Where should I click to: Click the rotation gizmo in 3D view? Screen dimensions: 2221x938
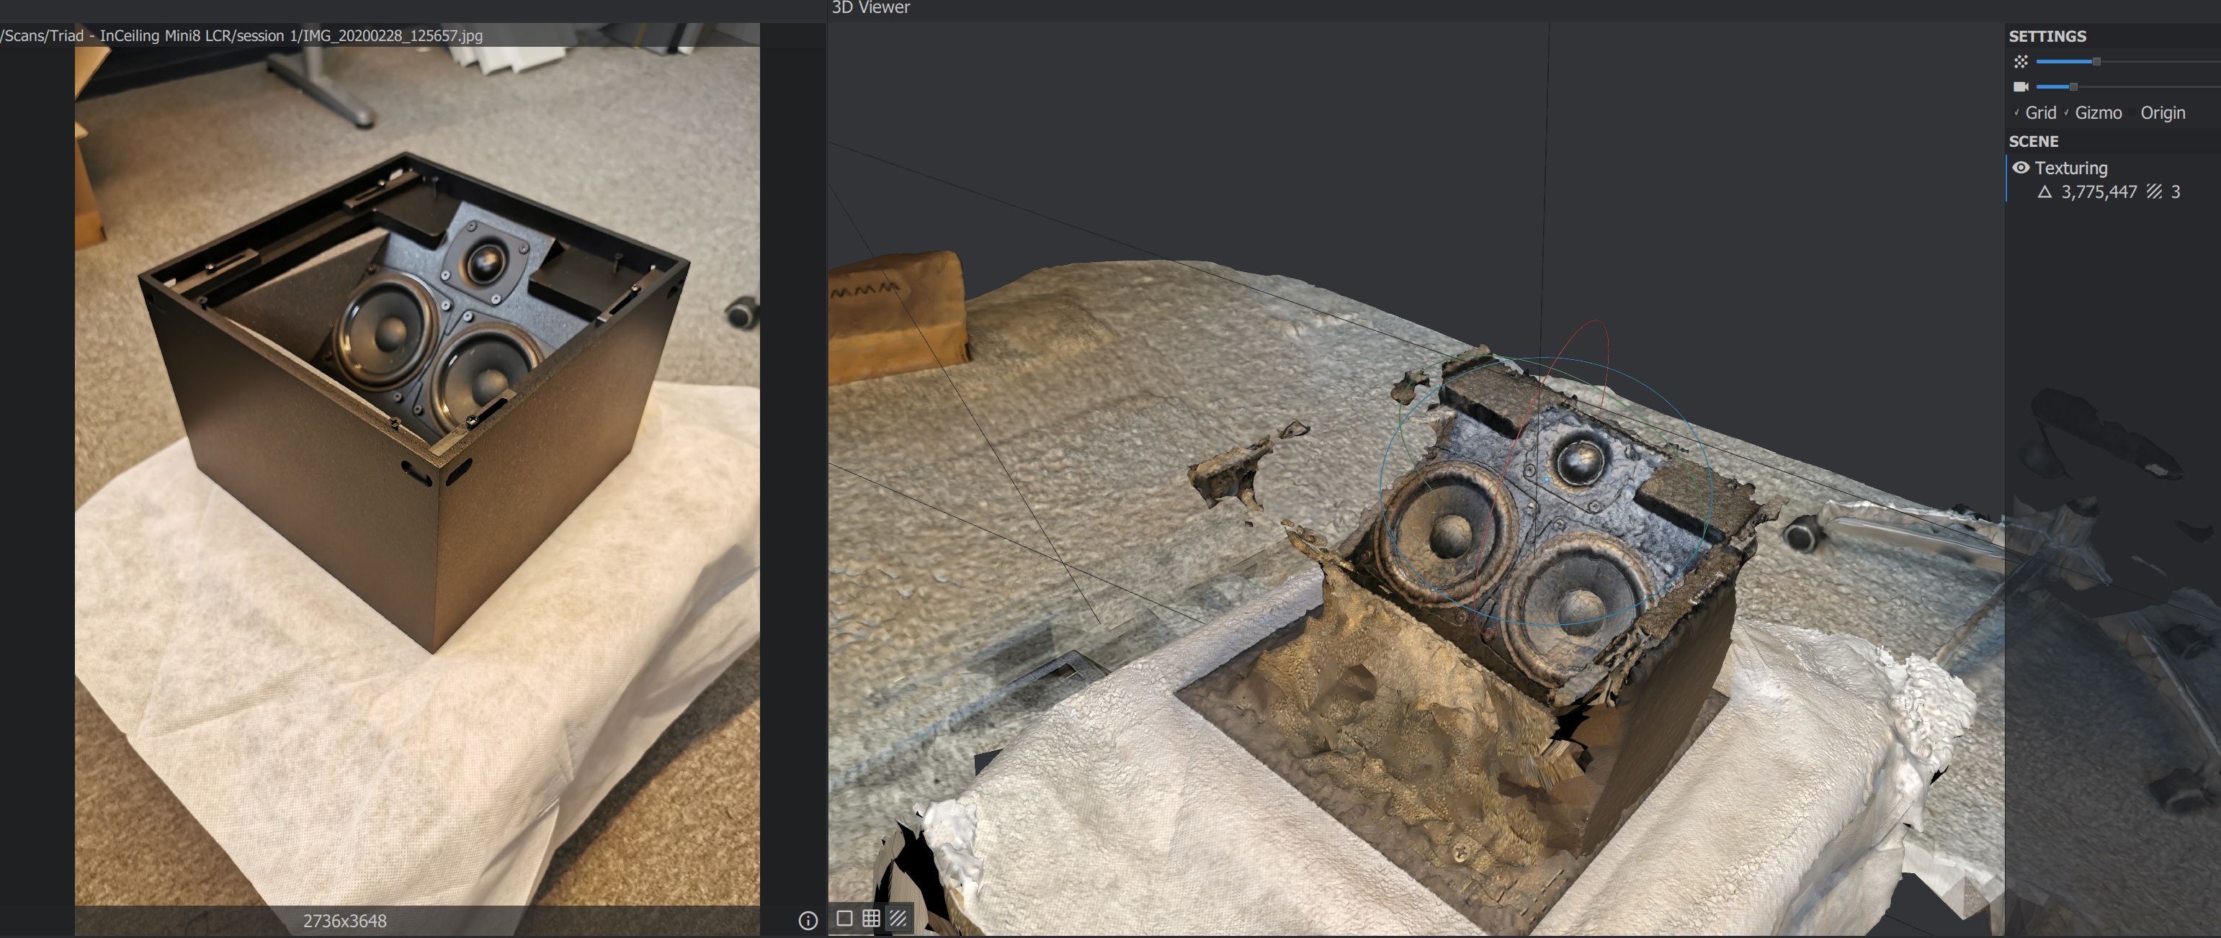[x=1547, y=478]
